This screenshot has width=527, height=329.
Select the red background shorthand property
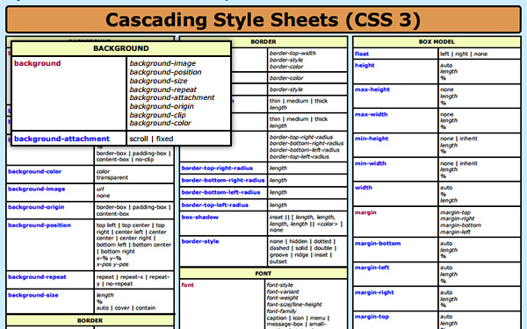[x=37, y=63]
